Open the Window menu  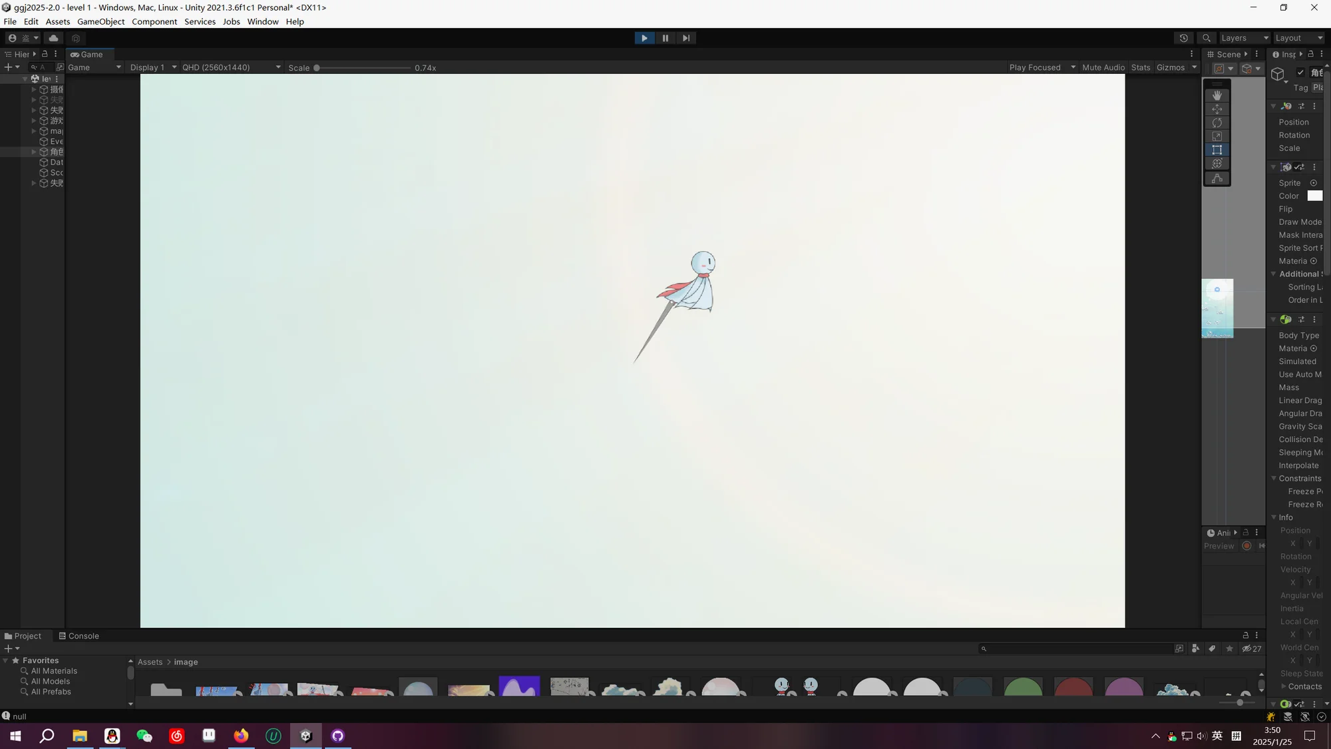[263, 21]
